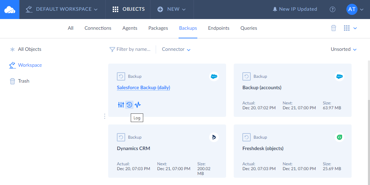Click the Filter by name field

pyautogui.click(x=133, y=49)
